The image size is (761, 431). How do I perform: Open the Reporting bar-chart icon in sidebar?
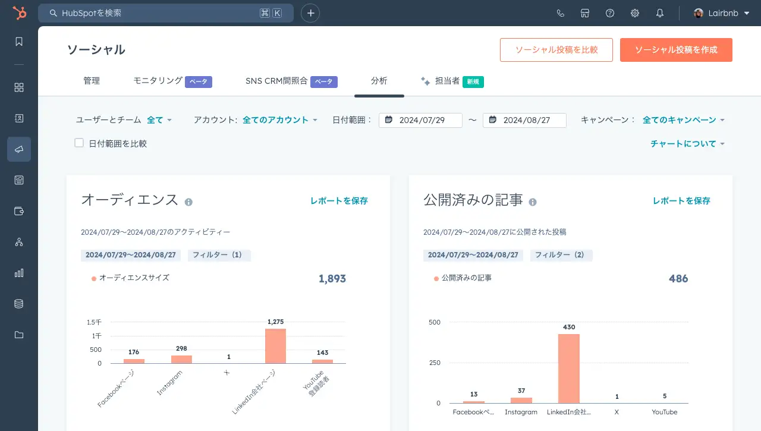coord(18,273)
